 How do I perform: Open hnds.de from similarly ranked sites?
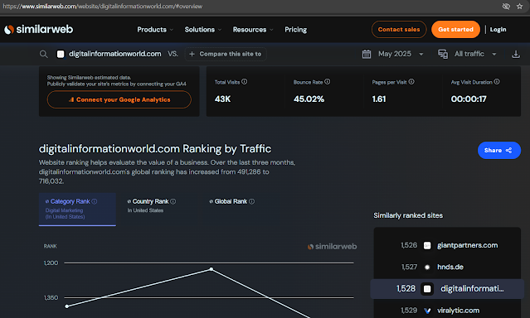pyautogui.click(x=450, y=267)
